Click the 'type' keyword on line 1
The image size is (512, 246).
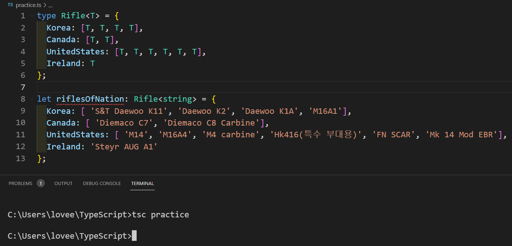[x=47, y=16]
